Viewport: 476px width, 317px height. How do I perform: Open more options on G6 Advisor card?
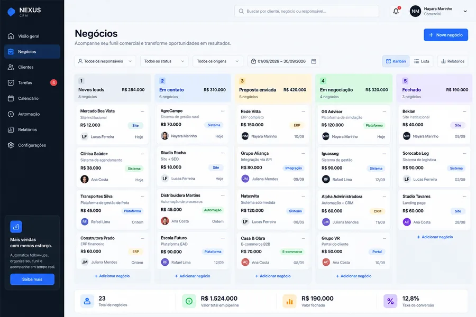tap(385, 111)
